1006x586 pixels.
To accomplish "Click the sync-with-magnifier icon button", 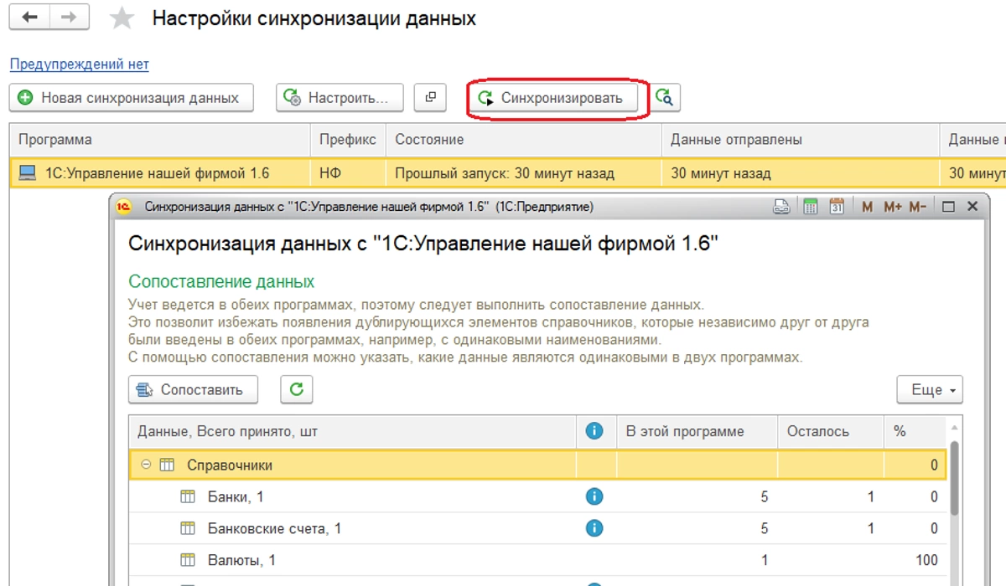I will (x=664, y=98).
